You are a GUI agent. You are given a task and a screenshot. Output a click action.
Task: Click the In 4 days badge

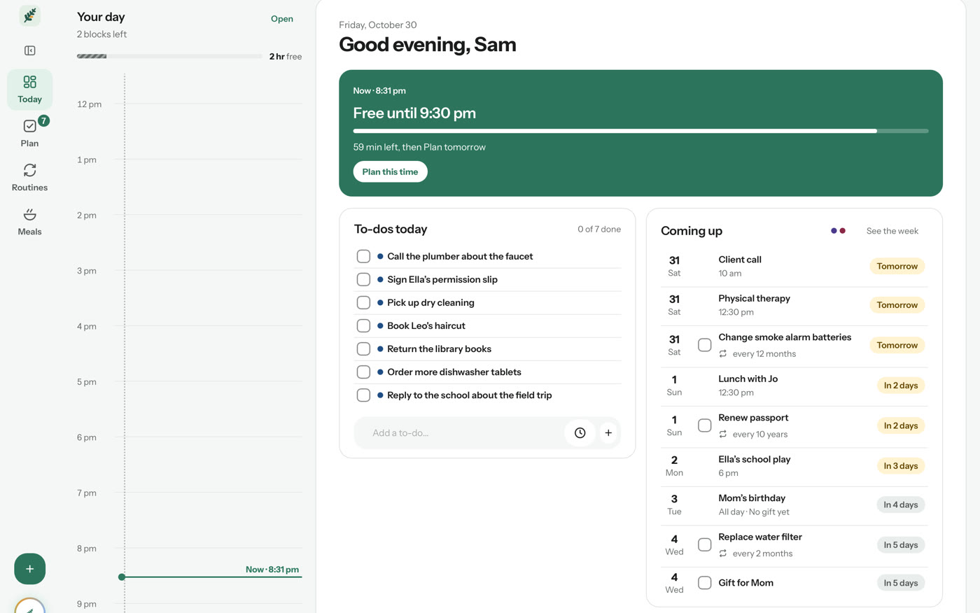click(900, 505)
